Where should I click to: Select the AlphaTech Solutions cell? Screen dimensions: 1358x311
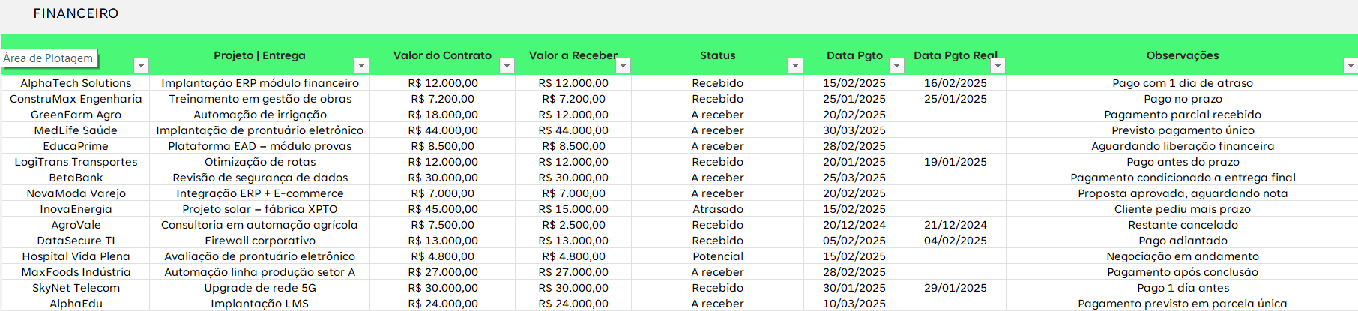(76, 83)
